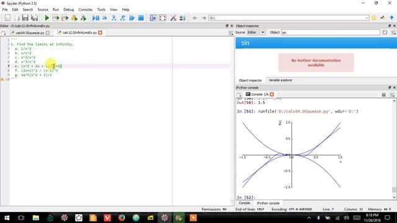Image resolution: width=397 pixels, height=223 pixels.
Task: Lock the Object inspector
Action: pyautogui.click(x=385, y=32)
